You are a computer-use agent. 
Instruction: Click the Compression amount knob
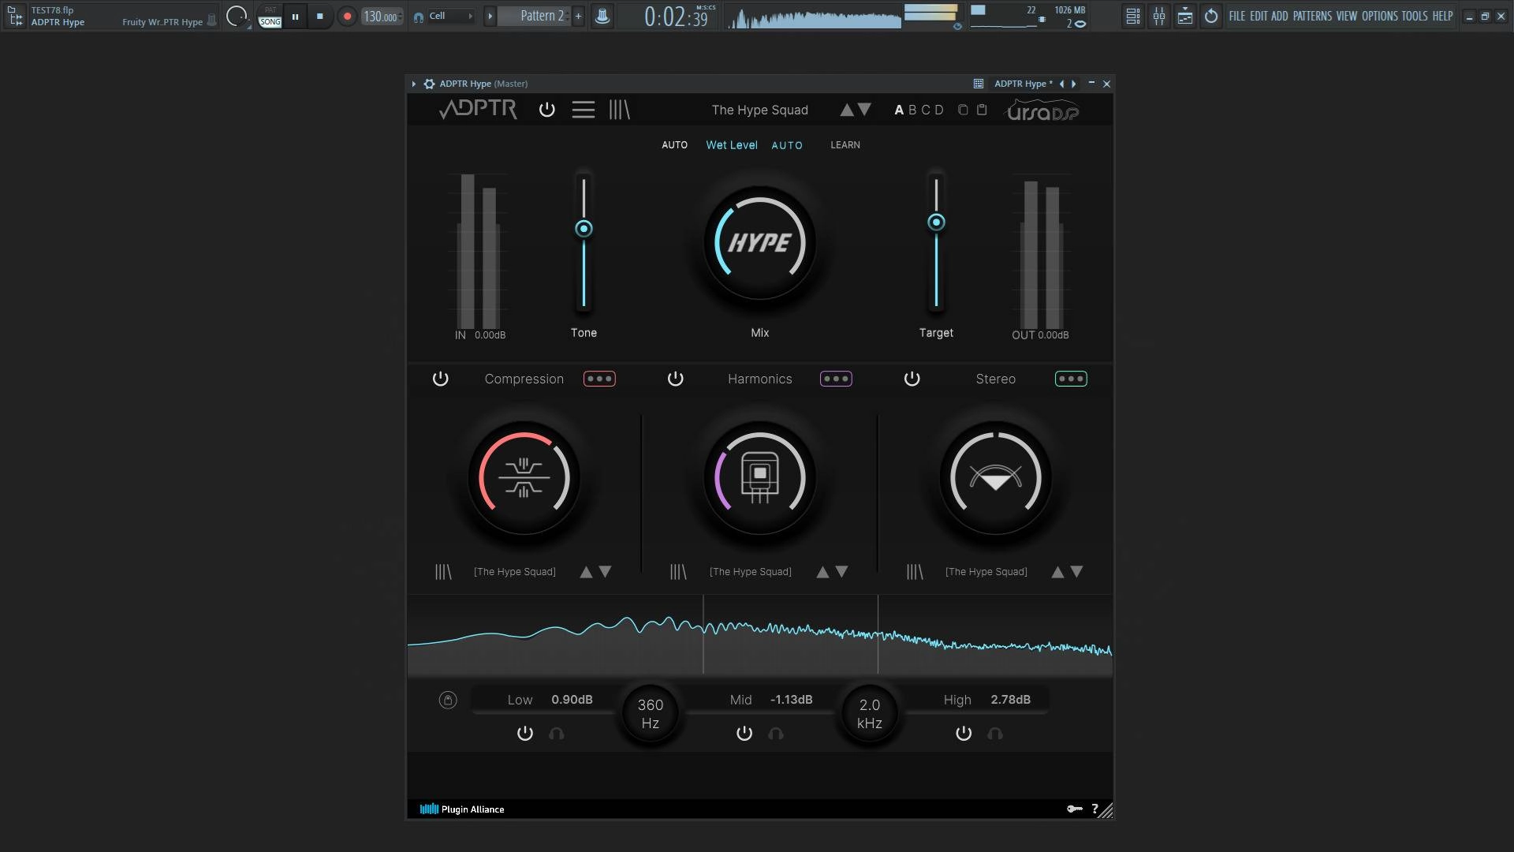524,478
